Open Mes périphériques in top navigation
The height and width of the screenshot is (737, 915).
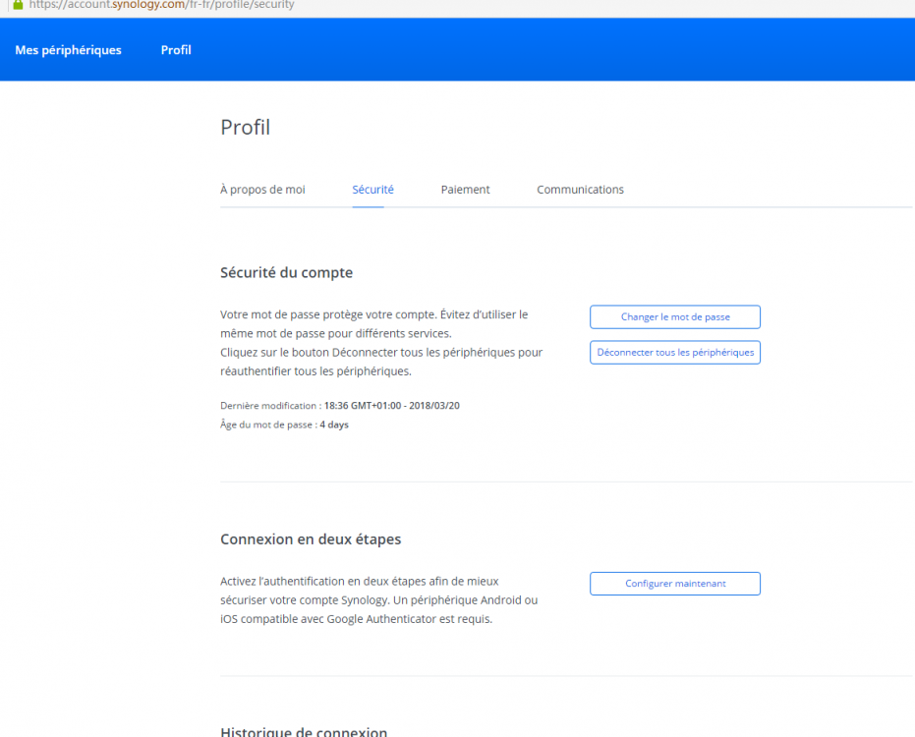68,50
